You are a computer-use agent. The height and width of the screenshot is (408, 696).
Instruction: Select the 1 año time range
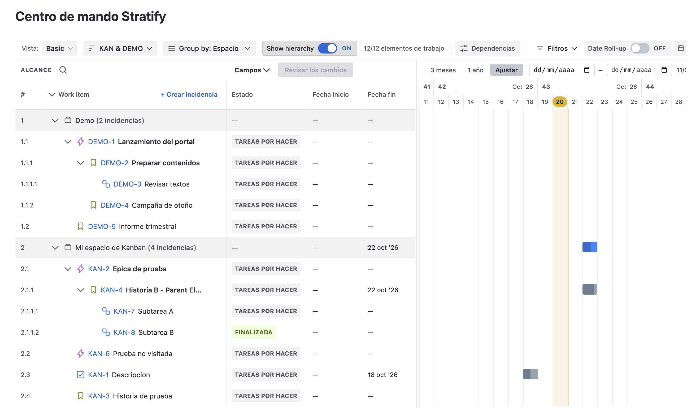[x=475, y=70]
